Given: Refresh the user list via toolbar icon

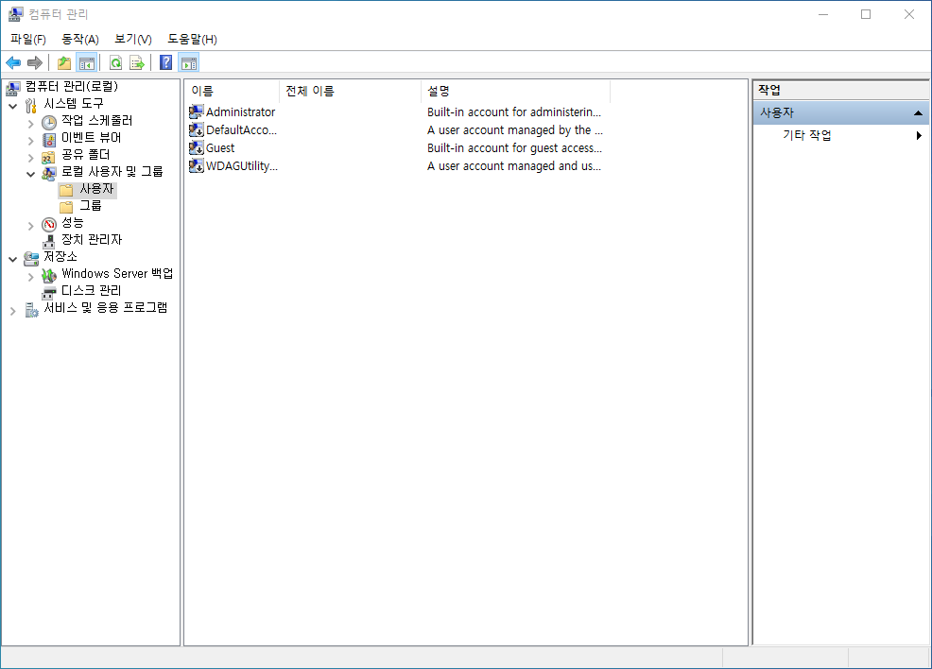Looking at the screenshot, I should [x=115, y=62].
